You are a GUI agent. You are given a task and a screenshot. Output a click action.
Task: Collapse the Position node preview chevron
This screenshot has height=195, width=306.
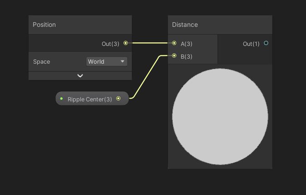pos(80,76)
